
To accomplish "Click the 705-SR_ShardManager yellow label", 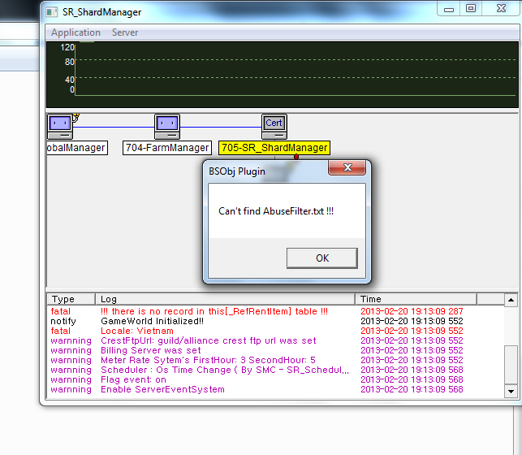I will [274, 148].
